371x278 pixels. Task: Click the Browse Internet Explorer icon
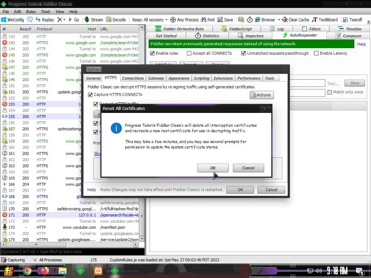pyautogui.click(x=258, y=20)
